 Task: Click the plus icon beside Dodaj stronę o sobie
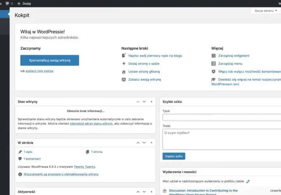click(x=124, y=64)
